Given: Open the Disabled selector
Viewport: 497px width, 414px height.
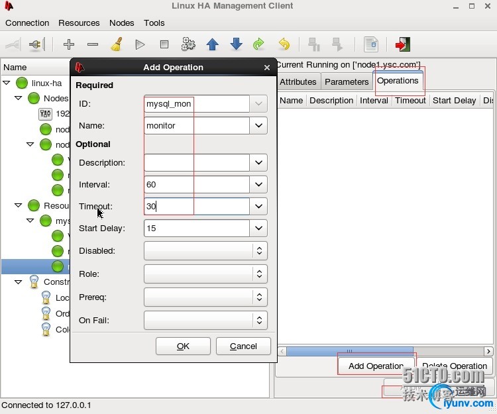Looking at the screenshot, I should [205, 250].
